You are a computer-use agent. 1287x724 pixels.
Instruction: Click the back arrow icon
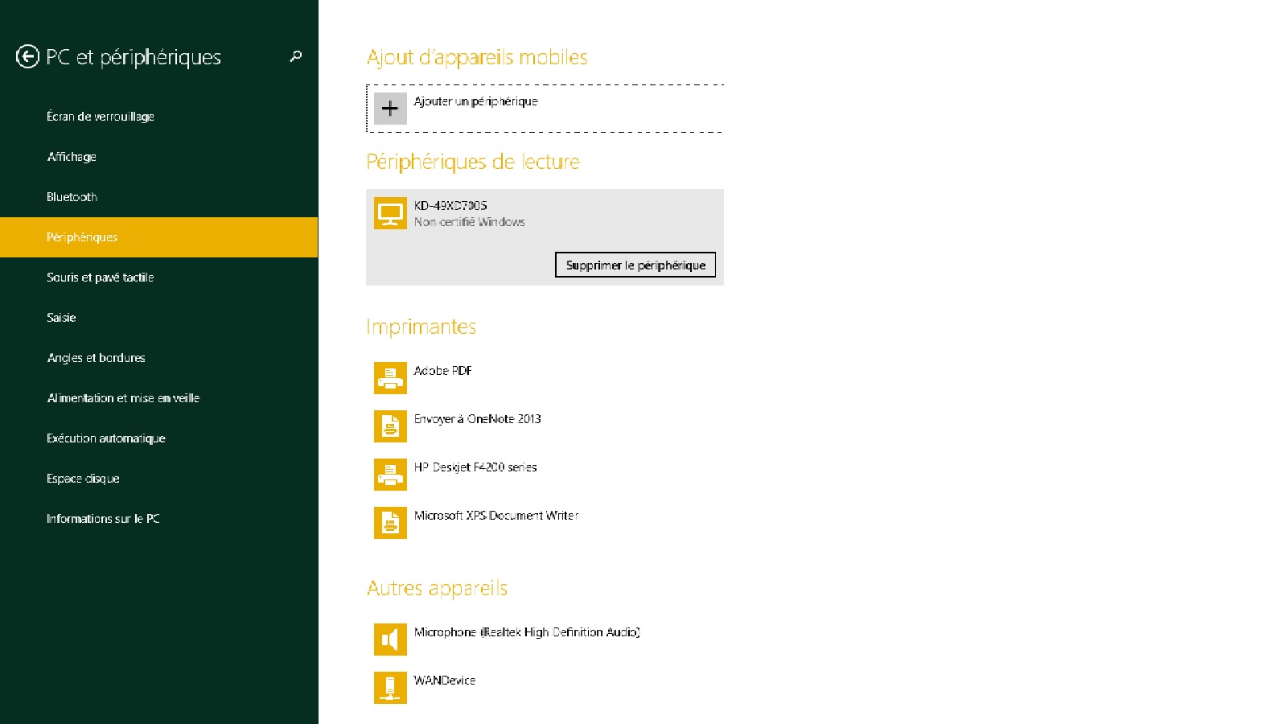(x=27, y=56)
